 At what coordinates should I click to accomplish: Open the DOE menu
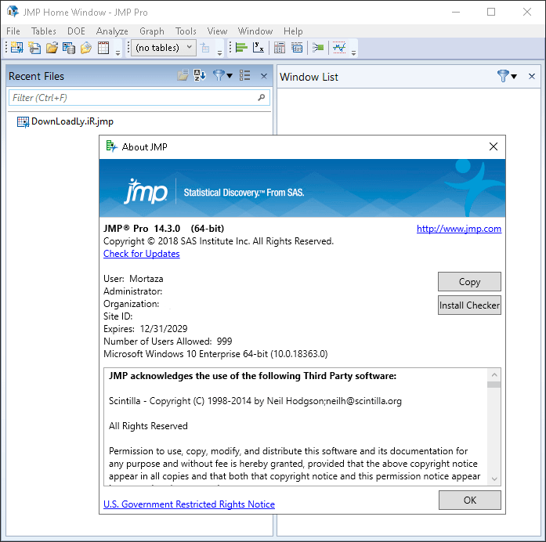(76, 31)
